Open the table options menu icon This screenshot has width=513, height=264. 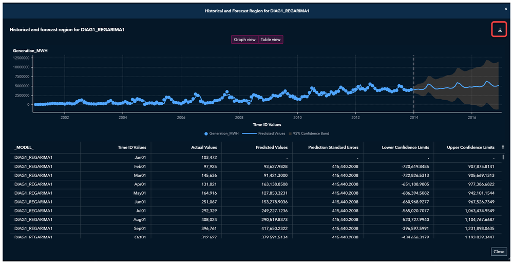coord(503,147)
